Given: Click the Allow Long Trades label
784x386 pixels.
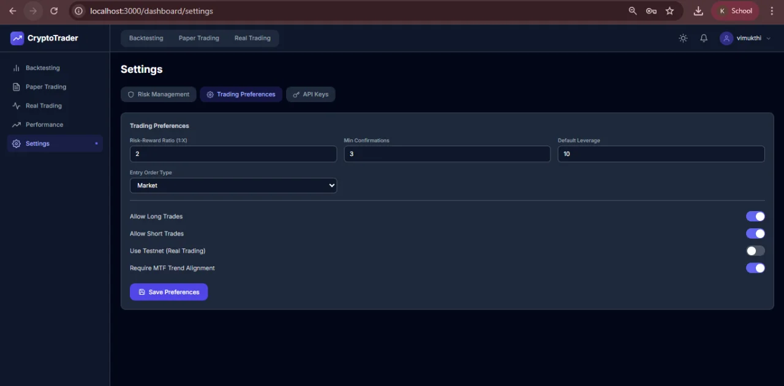Looking at the screenshot, I should click(156, 217).
